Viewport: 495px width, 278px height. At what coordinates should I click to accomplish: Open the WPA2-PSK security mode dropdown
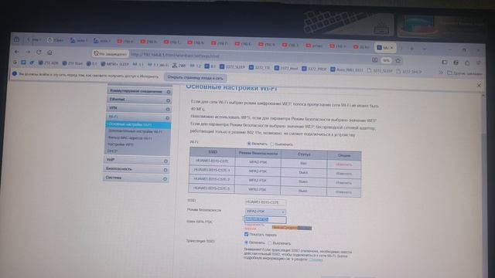(x=265, y=212)
